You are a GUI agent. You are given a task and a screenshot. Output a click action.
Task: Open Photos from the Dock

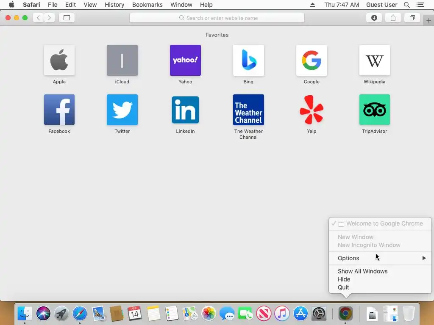[x=209, y=314]
